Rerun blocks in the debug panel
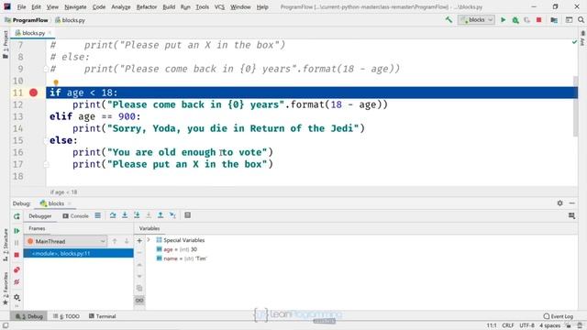This screenshot has width=587, height=330. pos(17,216)
